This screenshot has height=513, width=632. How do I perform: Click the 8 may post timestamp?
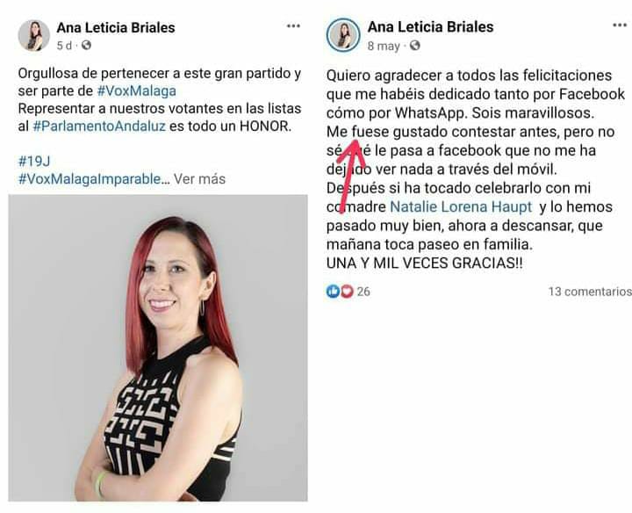(384, 46)
